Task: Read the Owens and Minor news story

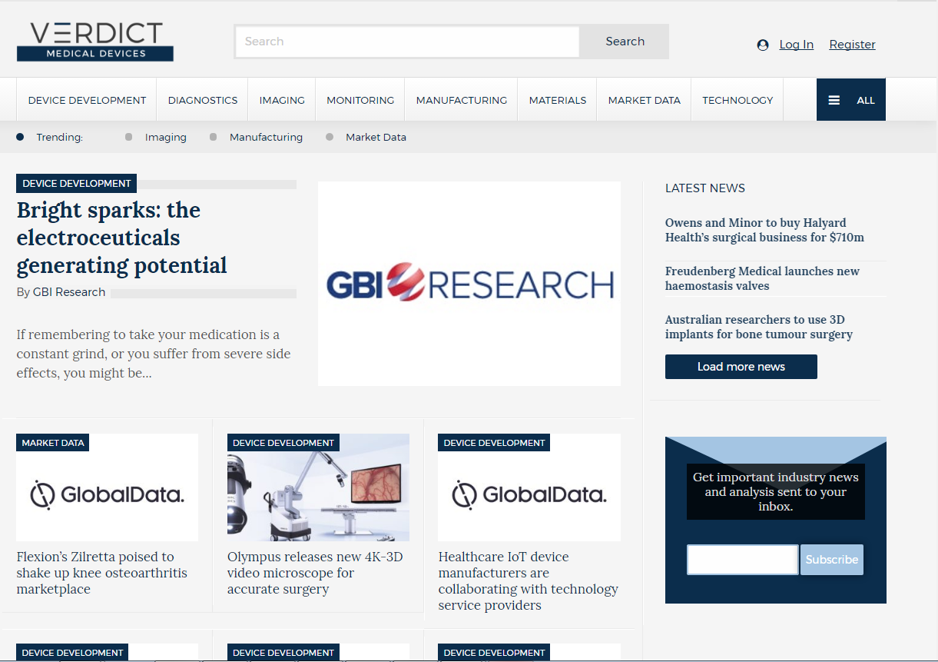Action: (x=764, y=230)
